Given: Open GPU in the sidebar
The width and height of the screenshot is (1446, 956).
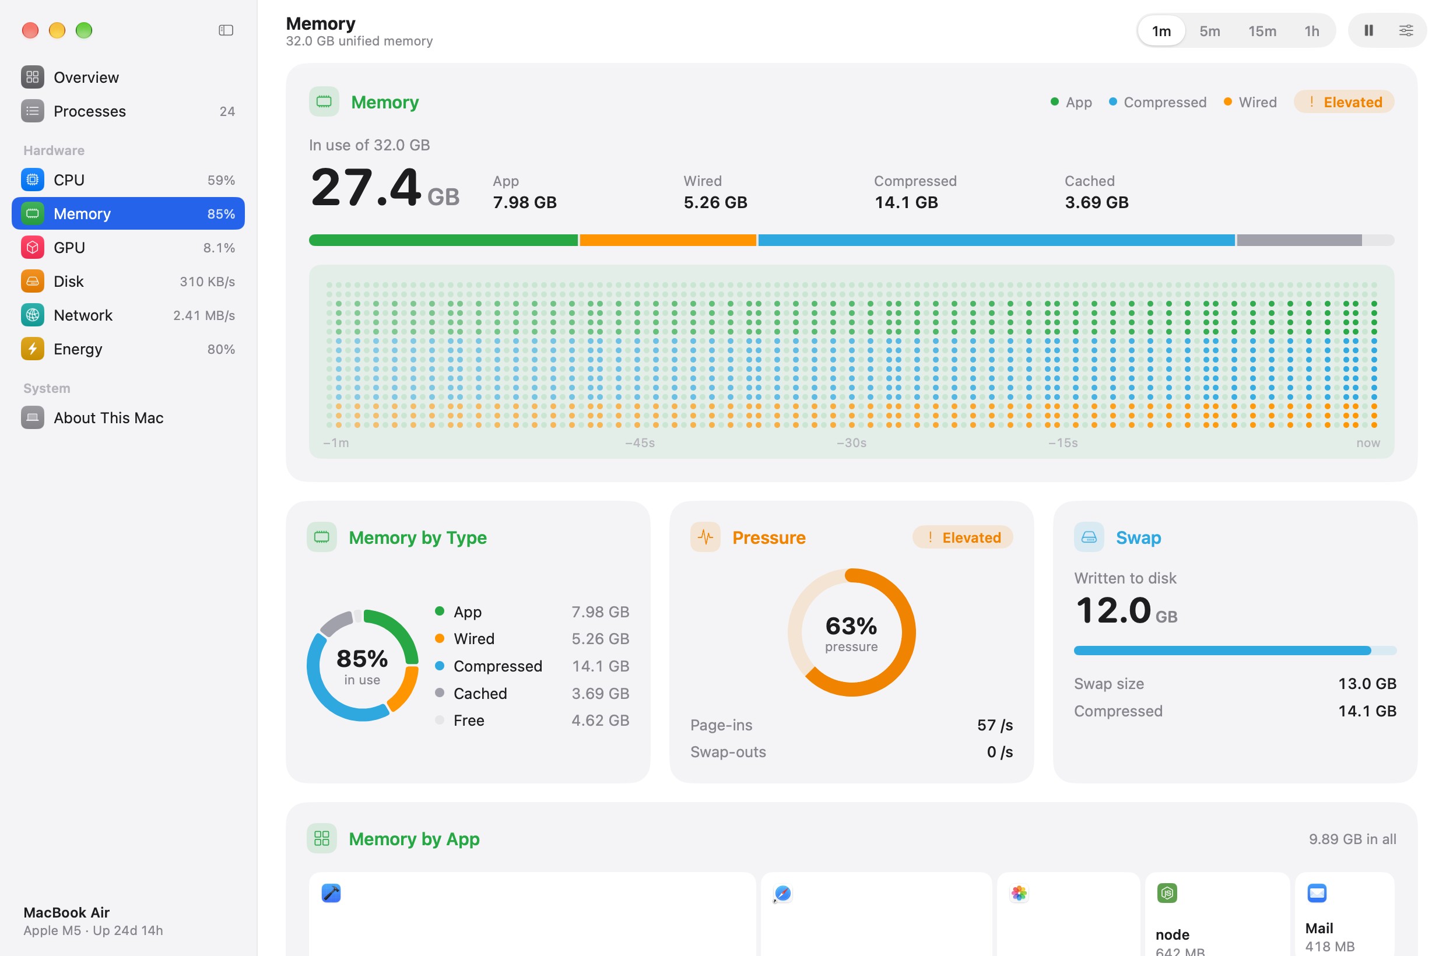Looking at the screenshot, I should (x=128, y=248).
